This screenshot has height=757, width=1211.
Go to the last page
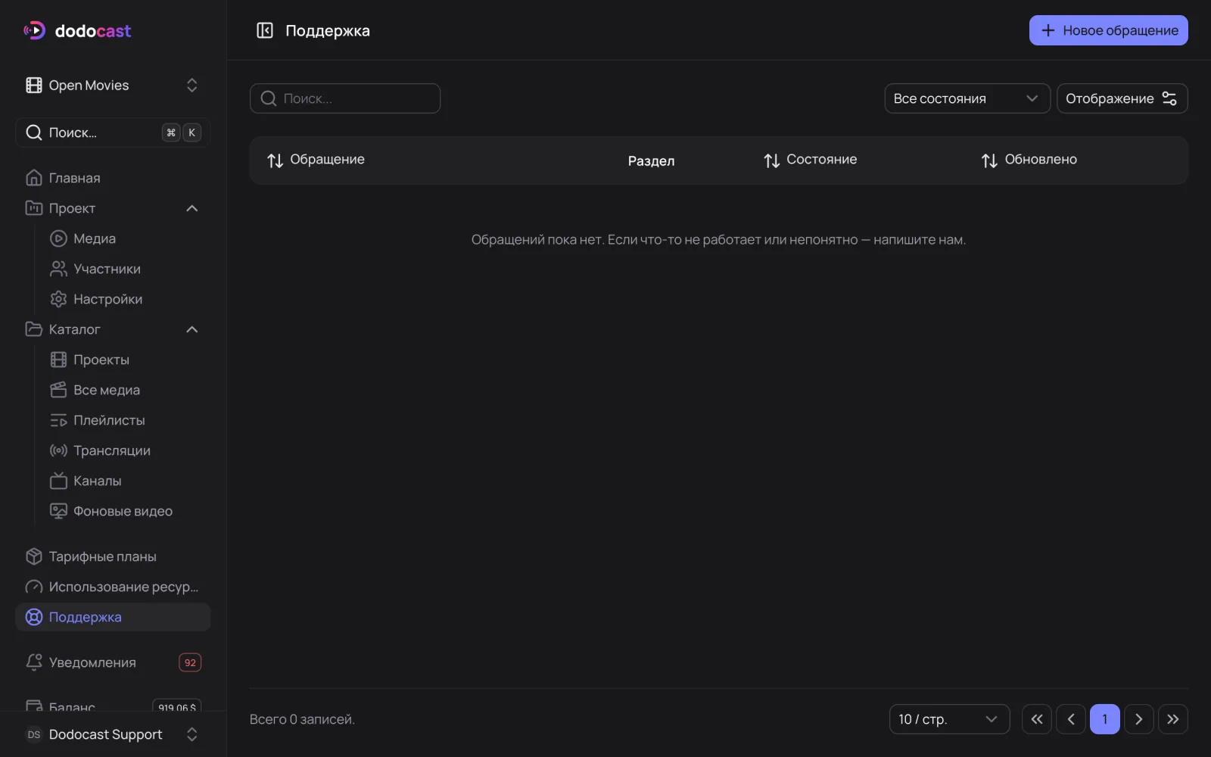pyautogui.click(x=1173, y=719)
